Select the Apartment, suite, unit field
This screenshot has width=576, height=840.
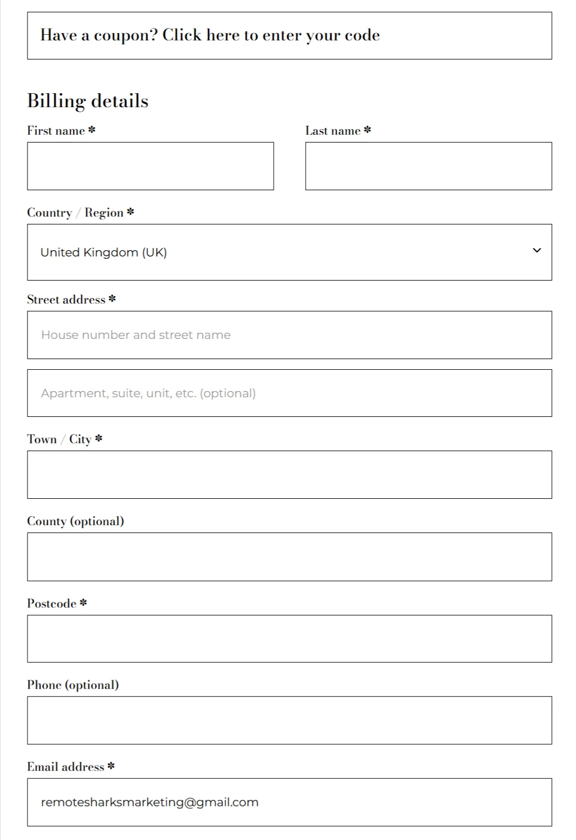289,393
